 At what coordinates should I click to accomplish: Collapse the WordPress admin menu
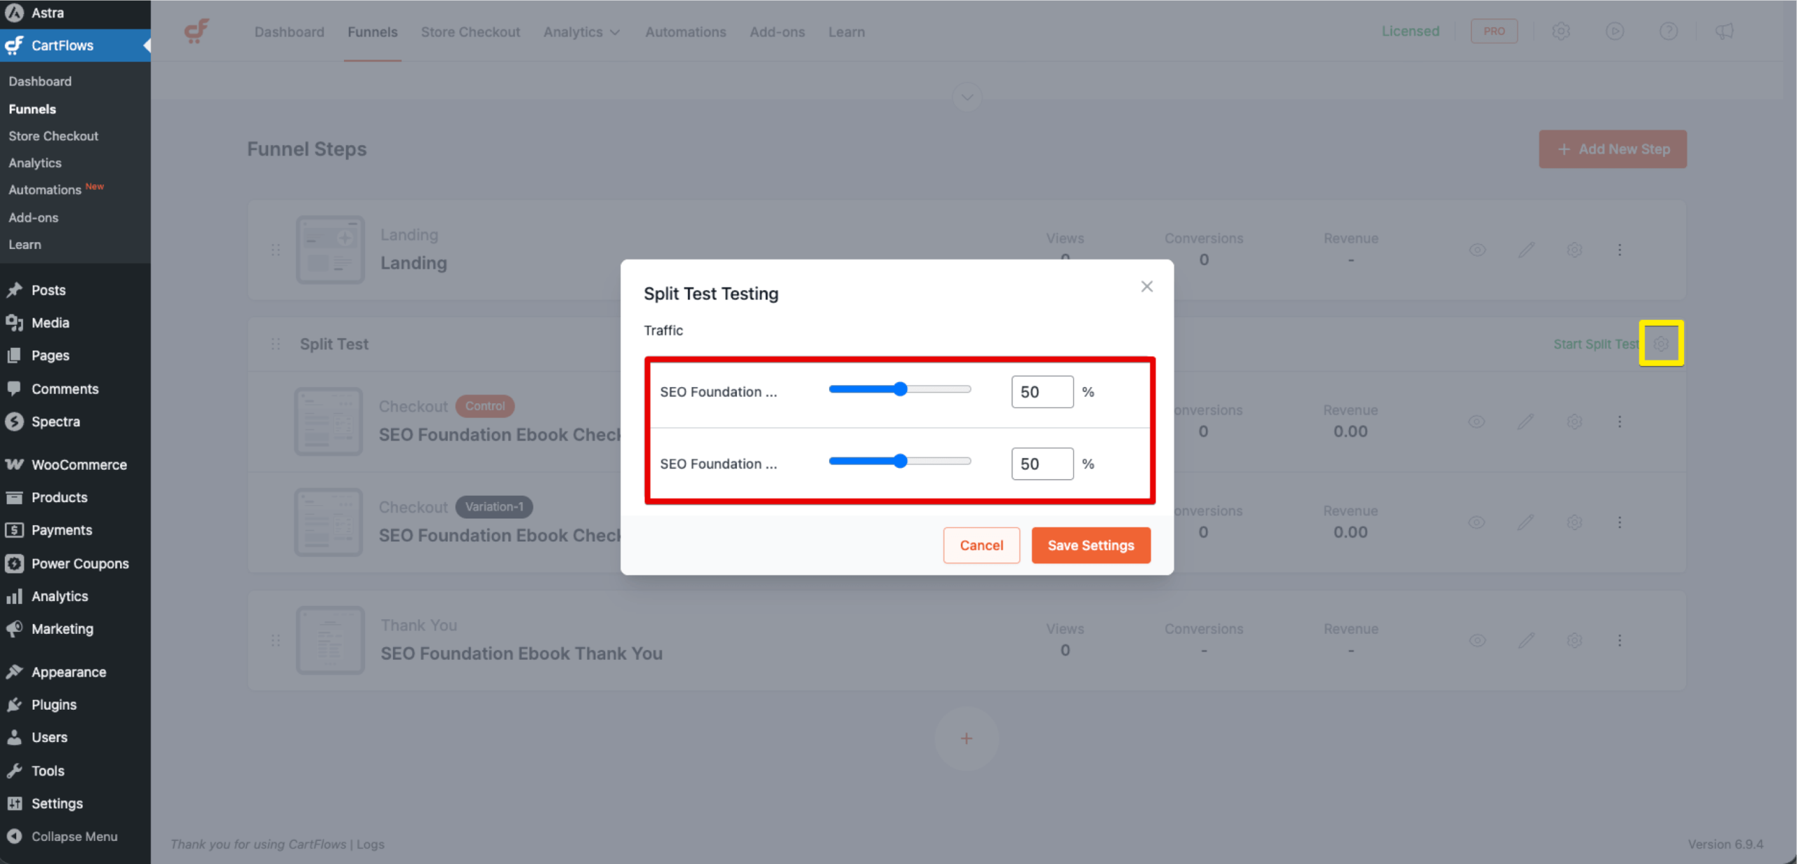click(x=74, y=836)
